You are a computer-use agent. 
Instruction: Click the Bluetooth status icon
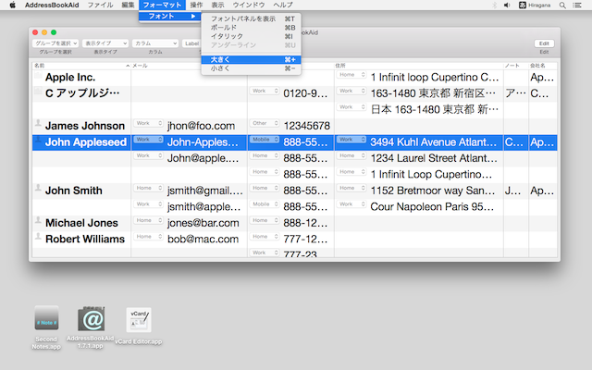click(x=494, y=6)
